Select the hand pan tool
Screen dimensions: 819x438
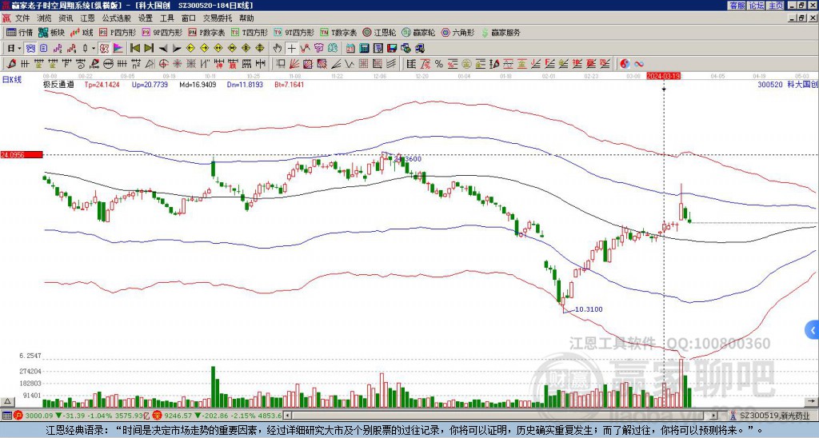click(278, 49)
